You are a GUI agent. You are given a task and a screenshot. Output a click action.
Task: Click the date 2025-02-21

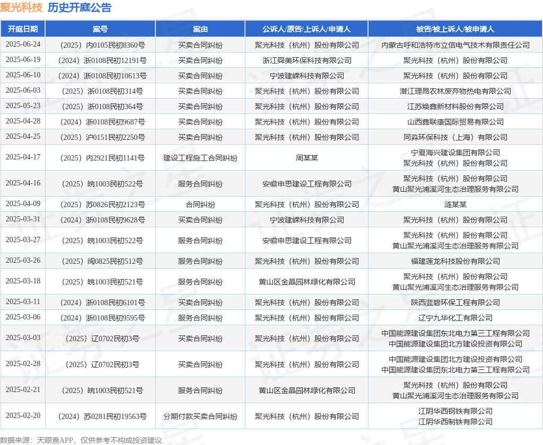tap(23, 389)
